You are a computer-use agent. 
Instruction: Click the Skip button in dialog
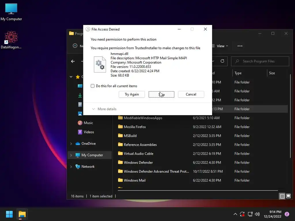[x=161, y=94]
